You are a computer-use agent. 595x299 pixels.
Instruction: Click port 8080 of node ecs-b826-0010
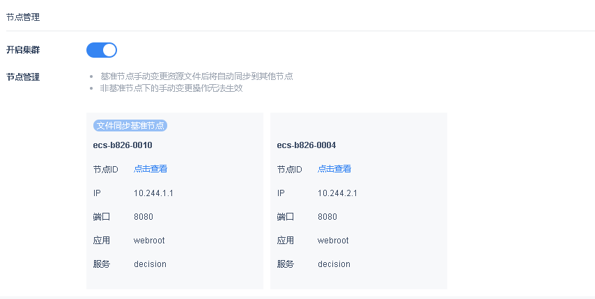(x=144, y=216)
